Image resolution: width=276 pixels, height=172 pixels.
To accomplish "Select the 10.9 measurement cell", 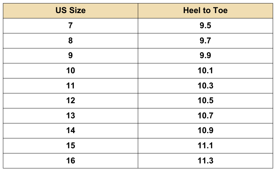I will pos(205,130).
